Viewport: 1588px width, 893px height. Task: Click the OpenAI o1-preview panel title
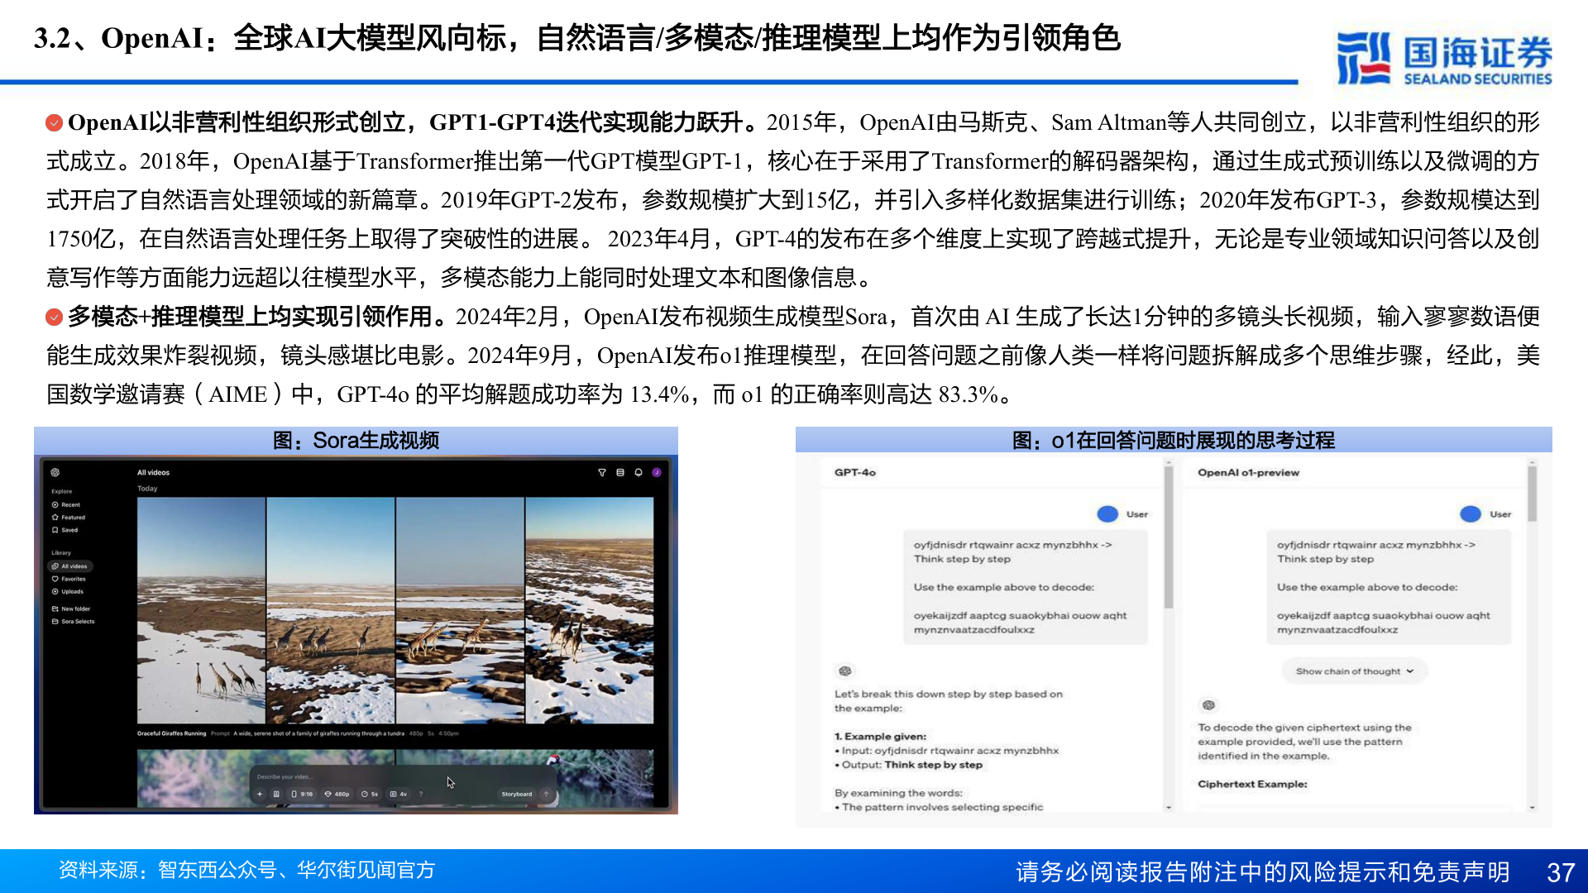point(1248,473)
